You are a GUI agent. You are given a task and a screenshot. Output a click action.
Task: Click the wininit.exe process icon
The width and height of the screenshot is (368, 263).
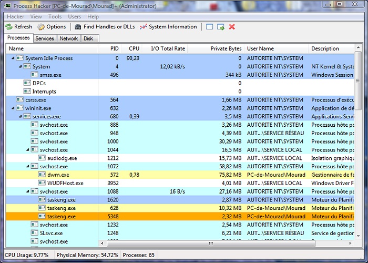pos(20,108)
